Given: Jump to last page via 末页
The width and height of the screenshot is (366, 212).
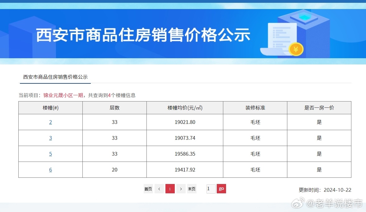Looking at the screenshot, I should [x=192, y=189].
